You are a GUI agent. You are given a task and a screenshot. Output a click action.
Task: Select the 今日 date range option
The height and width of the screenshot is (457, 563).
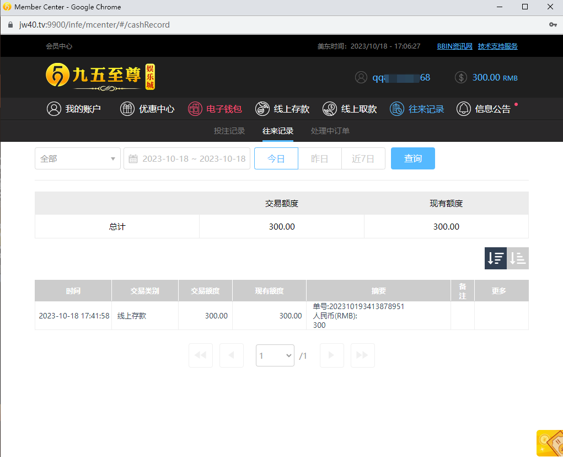(x=276, y=158)
